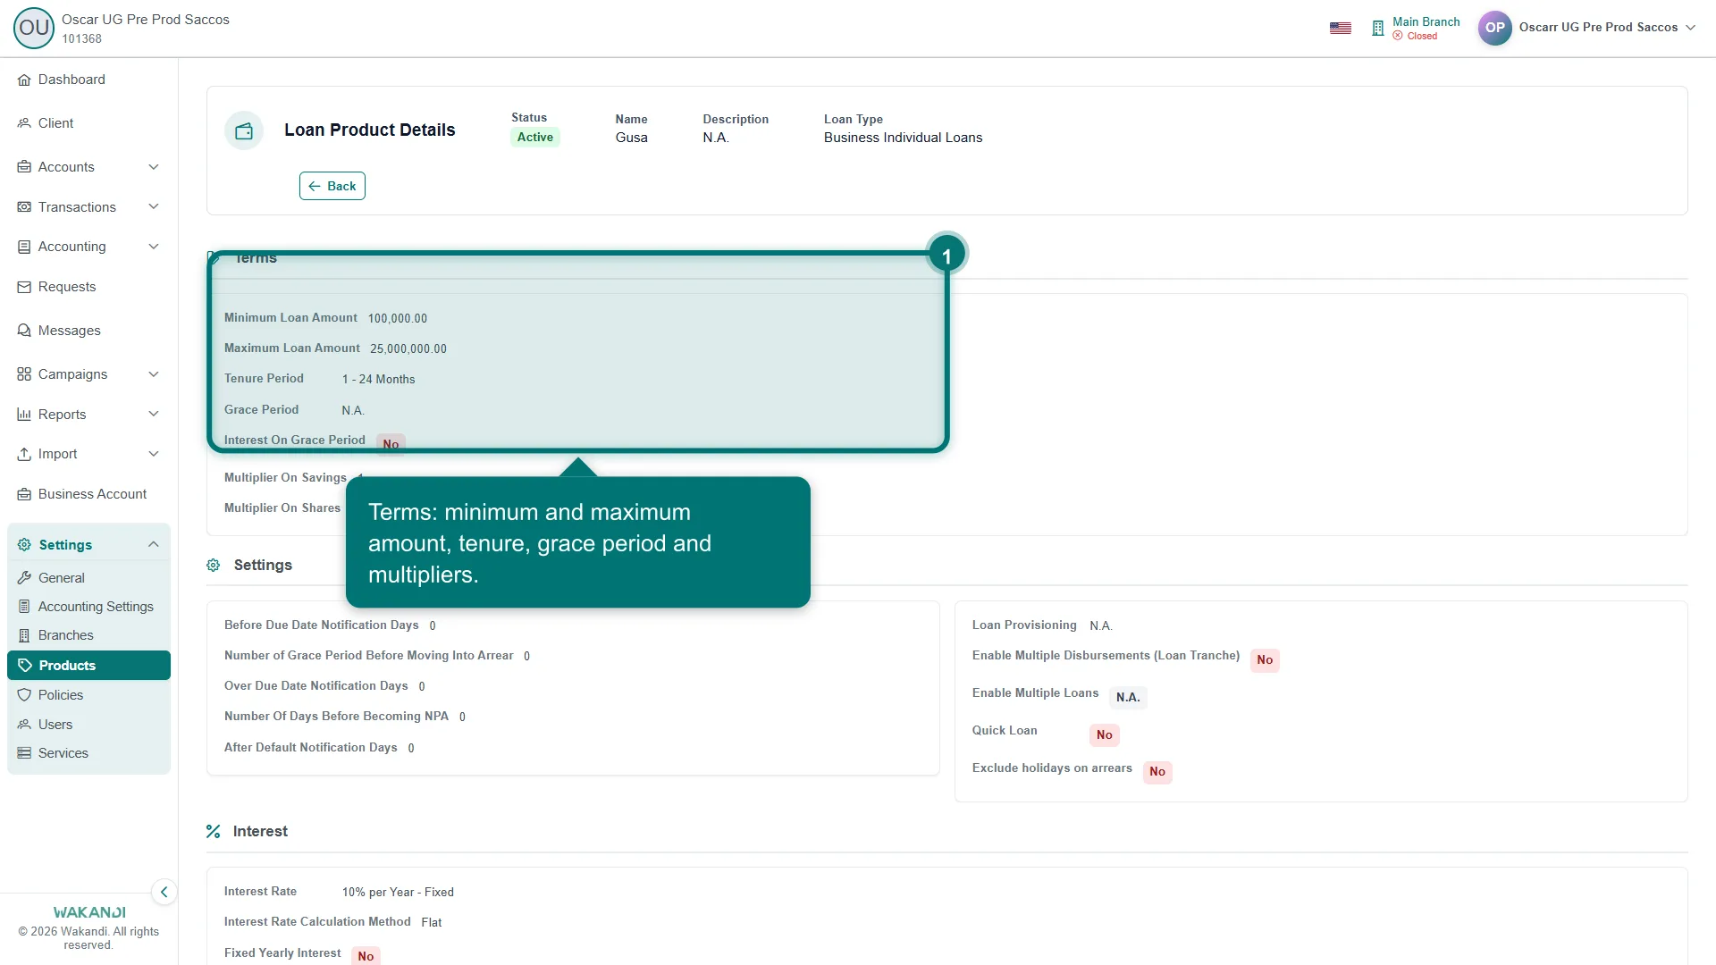The width and height of the screenshot is (1716, 965).
Task: Open the Requests menu item
Action: point(88,287)
